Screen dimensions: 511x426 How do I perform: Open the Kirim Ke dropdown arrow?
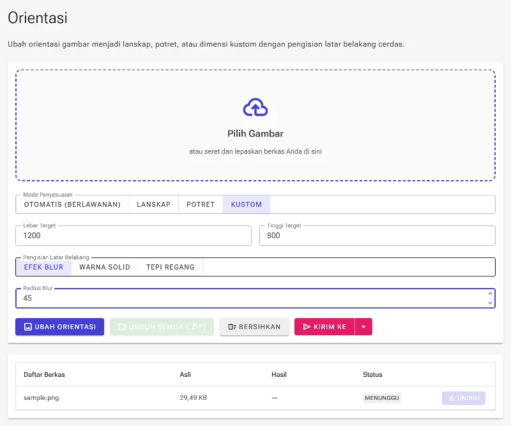click(x=363, y=326)
